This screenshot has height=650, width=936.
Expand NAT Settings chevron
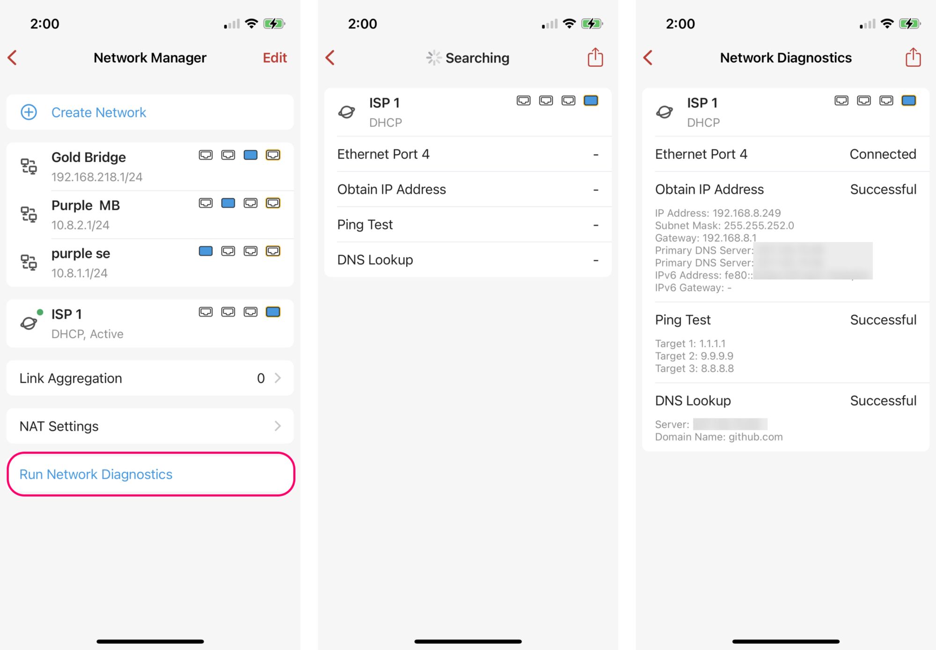(x=278, y=426)
